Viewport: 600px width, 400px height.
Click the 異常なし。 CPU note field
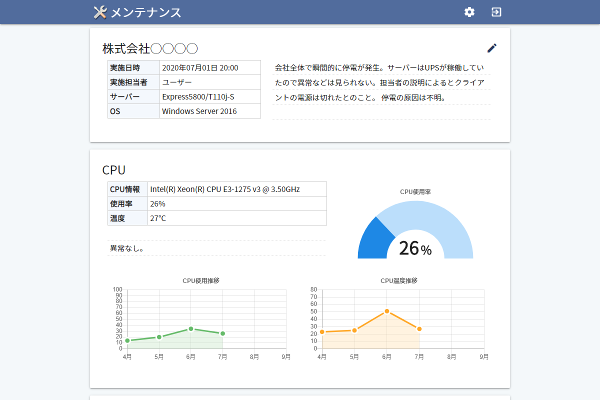point(216,248)
